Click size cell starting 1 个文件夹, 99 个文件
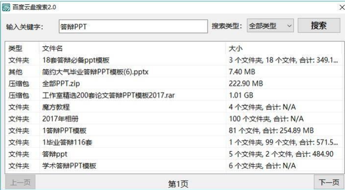 point(283,142)
